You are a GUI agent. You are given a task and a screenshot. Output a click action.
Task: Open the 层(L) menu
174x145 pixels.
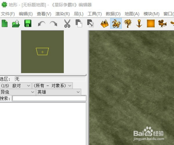point(79,14)
